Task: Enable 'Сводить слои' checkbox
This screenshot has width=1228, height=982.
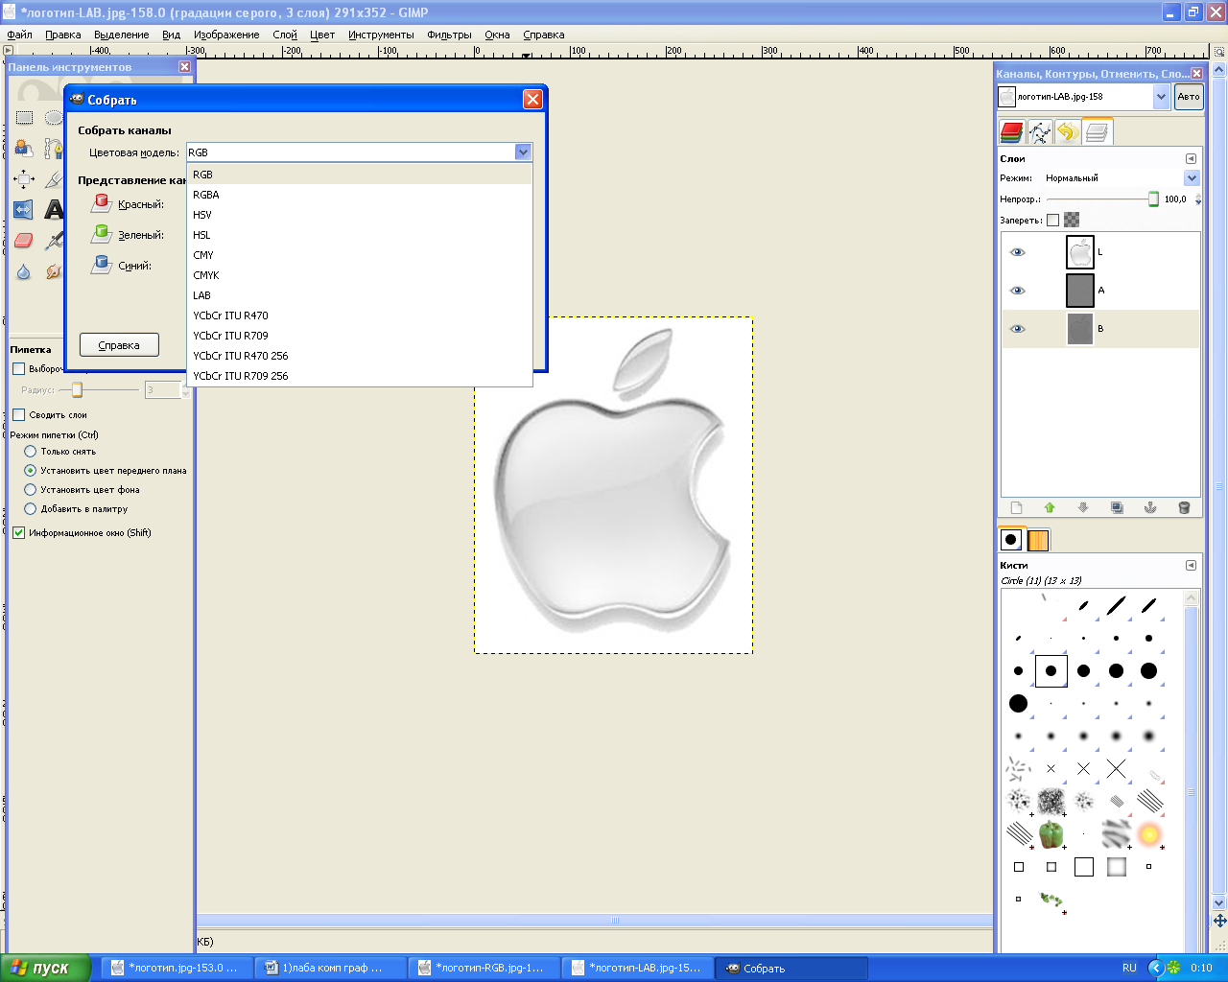Action: tap(18, 414)
